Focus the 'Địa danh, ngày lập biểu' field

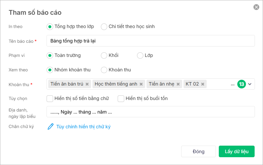tap(150, 112)
